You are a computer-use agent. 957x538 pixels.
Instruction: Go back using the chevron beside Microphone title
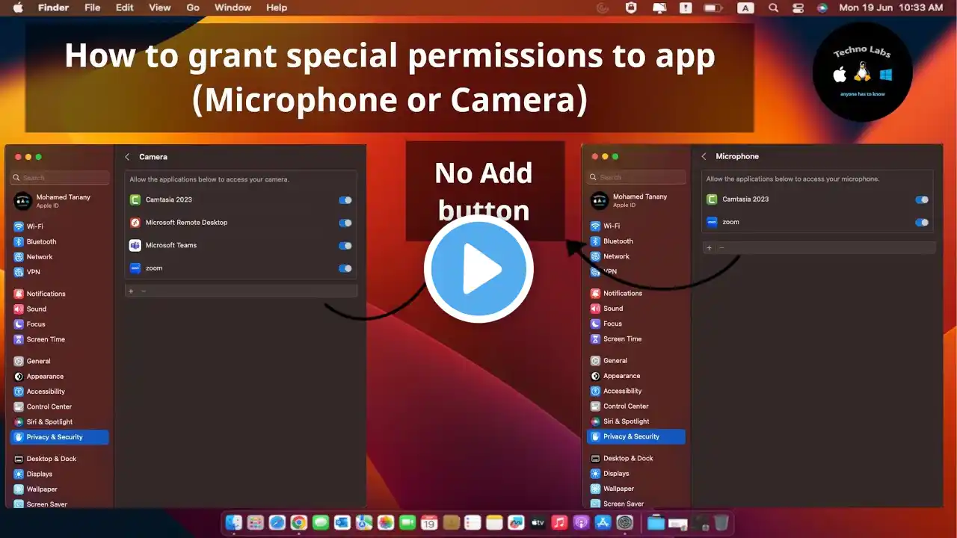tap(704, 156)
